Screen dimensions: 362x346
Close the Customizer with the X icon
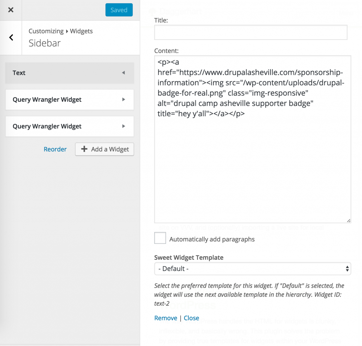[11, 10]
